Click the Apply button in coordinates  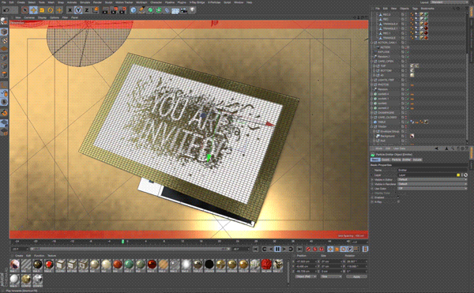click(356, 276)
